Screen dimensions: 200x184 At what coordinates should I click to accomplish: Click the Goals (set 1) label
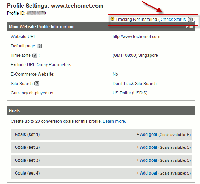[27, 135]
